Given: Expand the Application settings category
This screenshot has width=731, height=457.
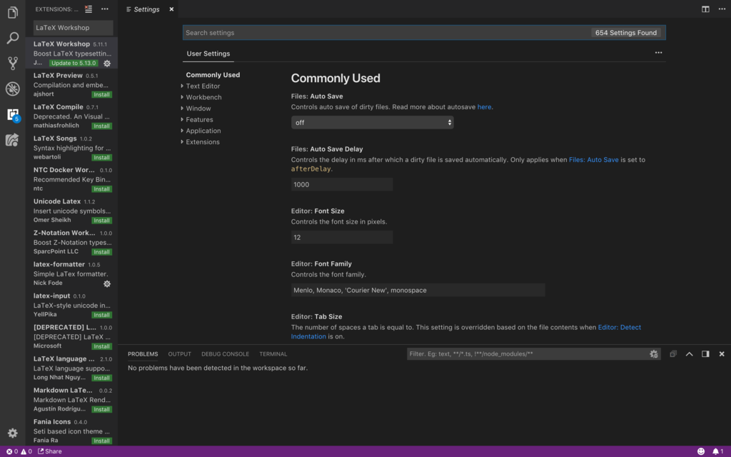Looking at the screenshot, I should point(203,131).
